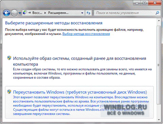Expand breadcrumb arrow before 'Расширенн...'

click(x=45, y=13)
